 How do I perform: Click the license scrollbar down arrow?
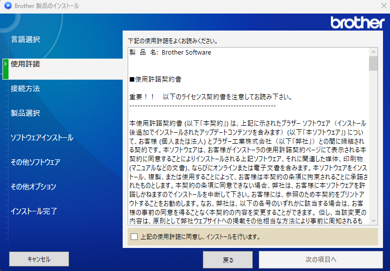pyautogui.click(x=373, y=220)
